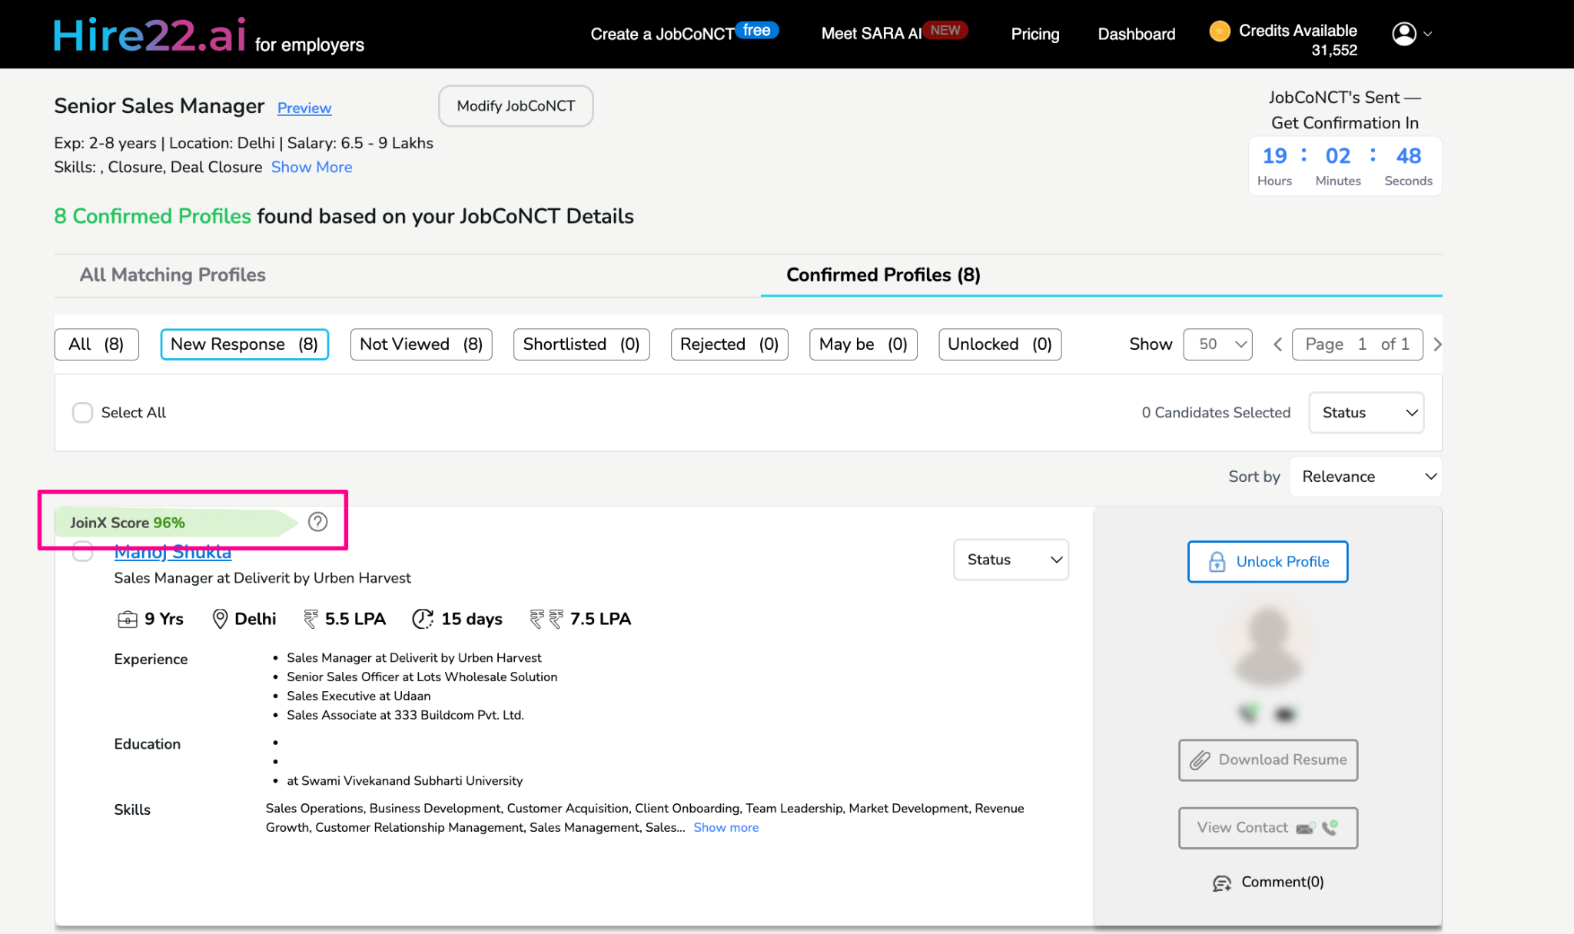Click the phone icon in View Contact
The height and width of the screenshot is (934, 1574).
point(1332,828)
